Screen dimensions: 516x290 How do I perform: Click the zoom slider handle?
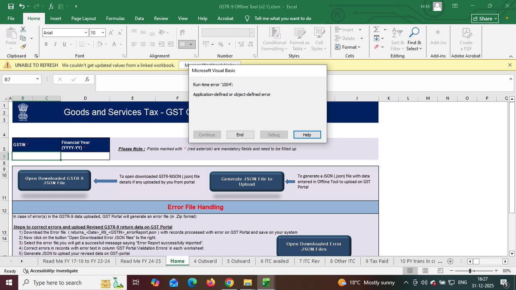[470, 271]
